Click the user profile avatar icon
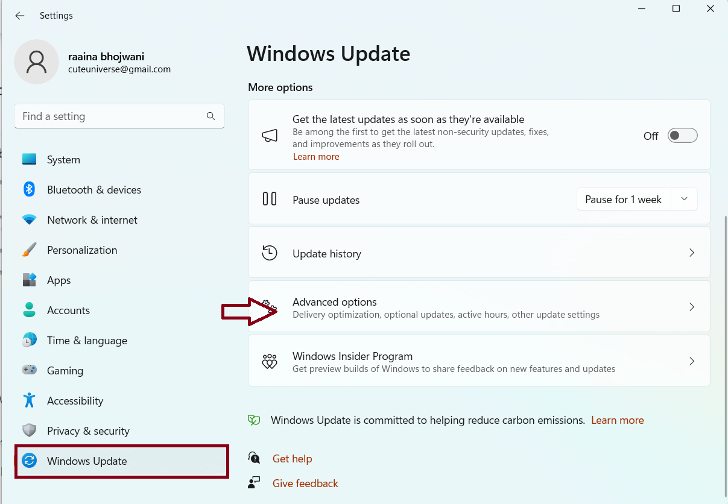The width and height of the screenshot is (728, 504). point(36,62)
